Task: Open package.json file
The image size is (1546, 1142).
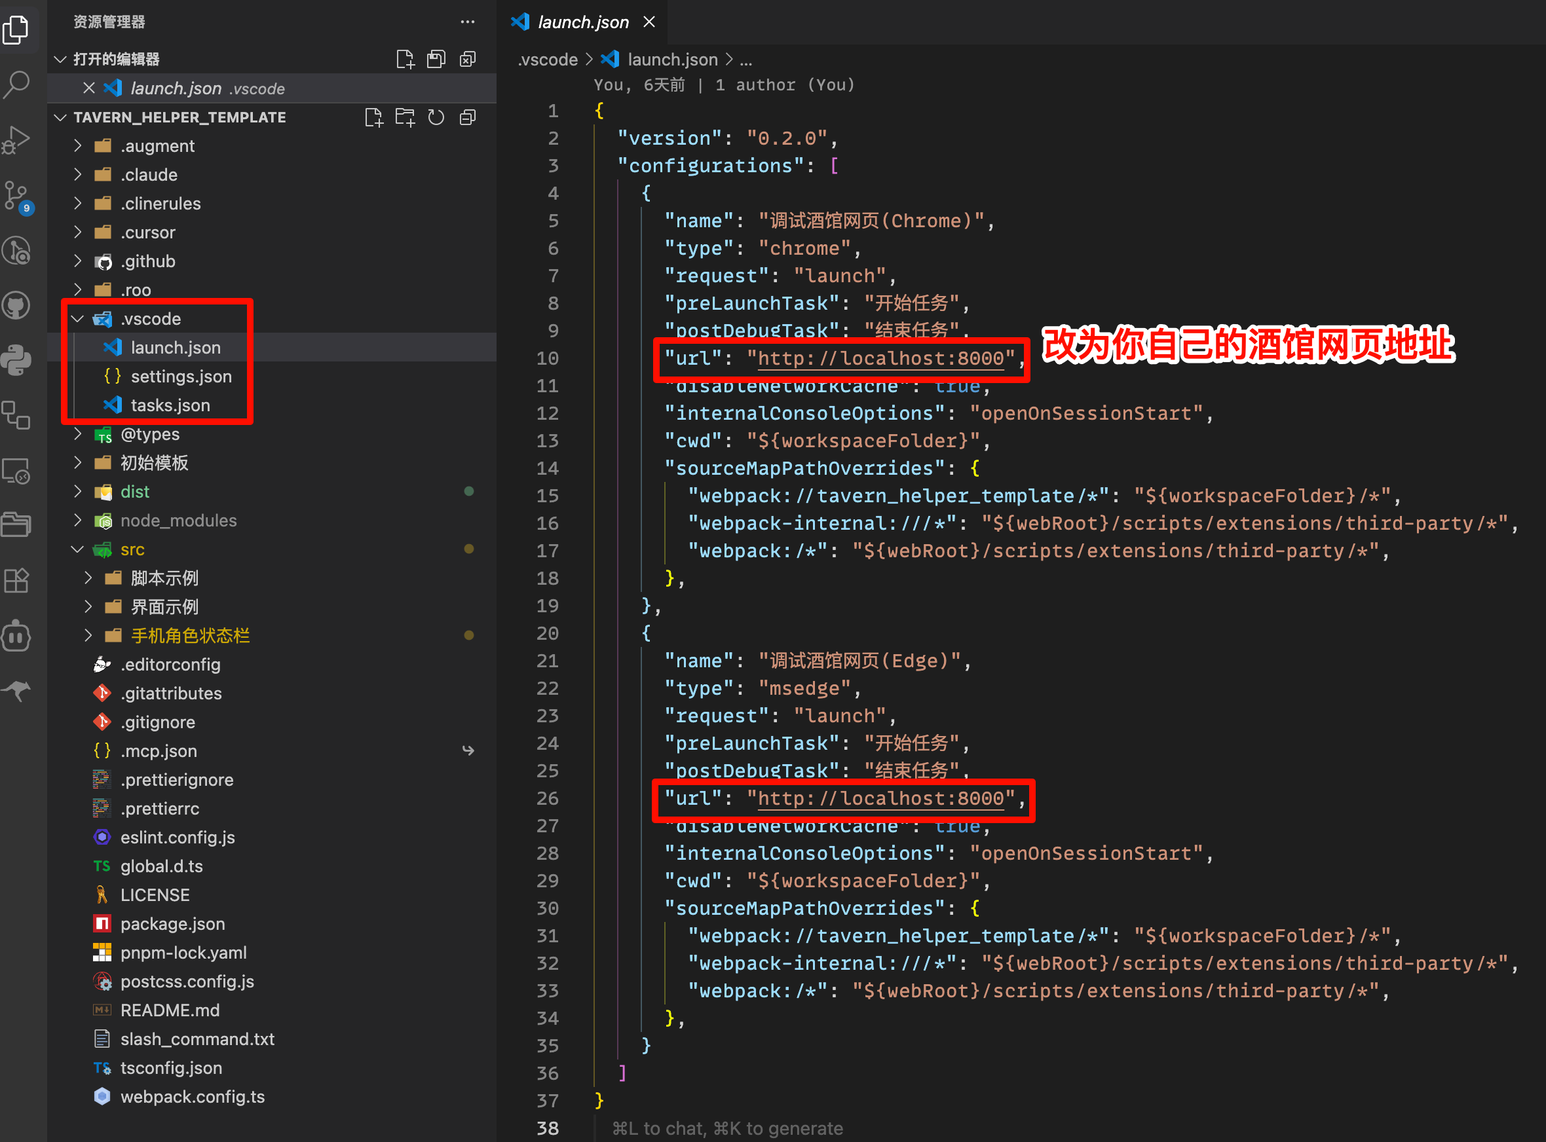Action: pyautogui.click(x=272, y=924)
